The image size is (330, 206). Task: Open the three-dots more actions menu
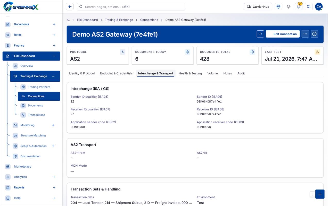[x=305, y=34]
